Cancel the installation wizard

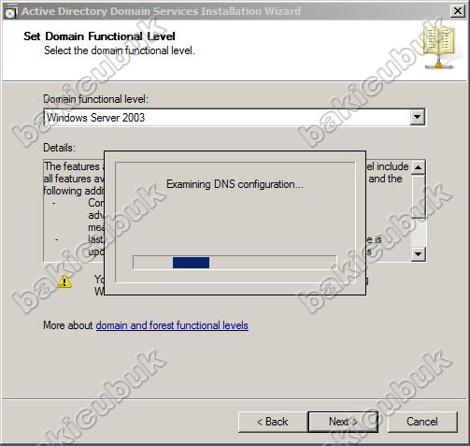click(422, 422)
